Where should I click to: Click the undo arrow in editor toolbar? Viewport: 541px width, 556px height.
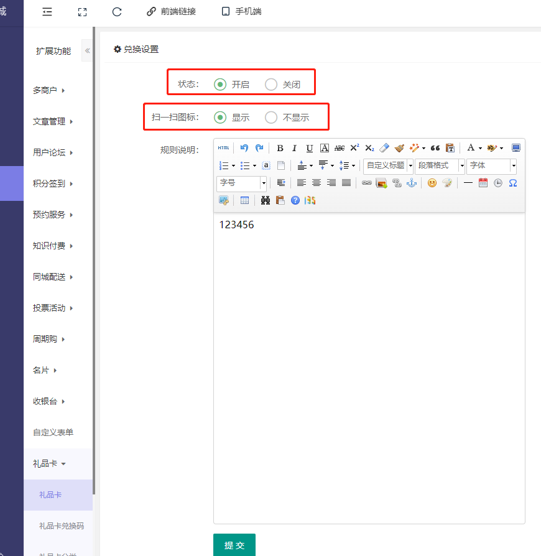pos(244,148)
